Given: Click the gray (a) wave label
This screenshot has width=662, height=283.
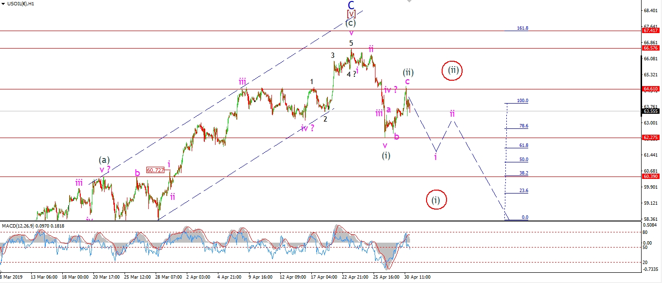Looking at the screenshot, I should [104, 159].
